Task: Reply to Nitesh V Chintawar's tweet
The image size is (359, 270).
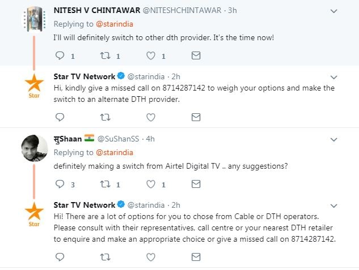Action: (x=61, y=56)
